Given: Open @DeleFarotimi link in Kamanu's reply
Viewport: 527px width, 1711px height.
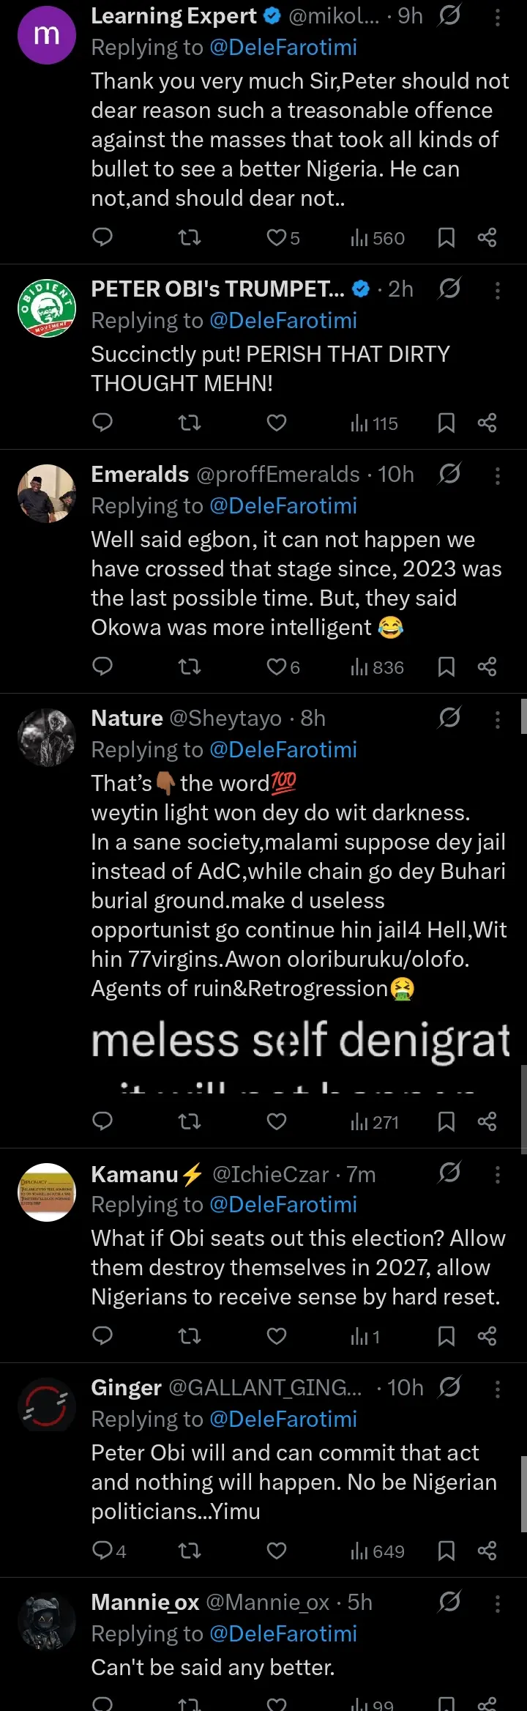Looking at the screenshot, I should click(283, 1204).
